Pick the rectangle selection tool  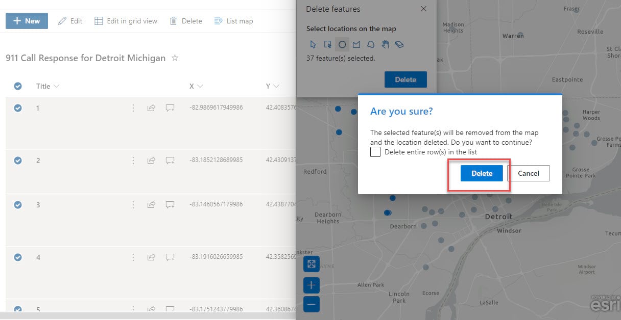(x=328, y=44)
